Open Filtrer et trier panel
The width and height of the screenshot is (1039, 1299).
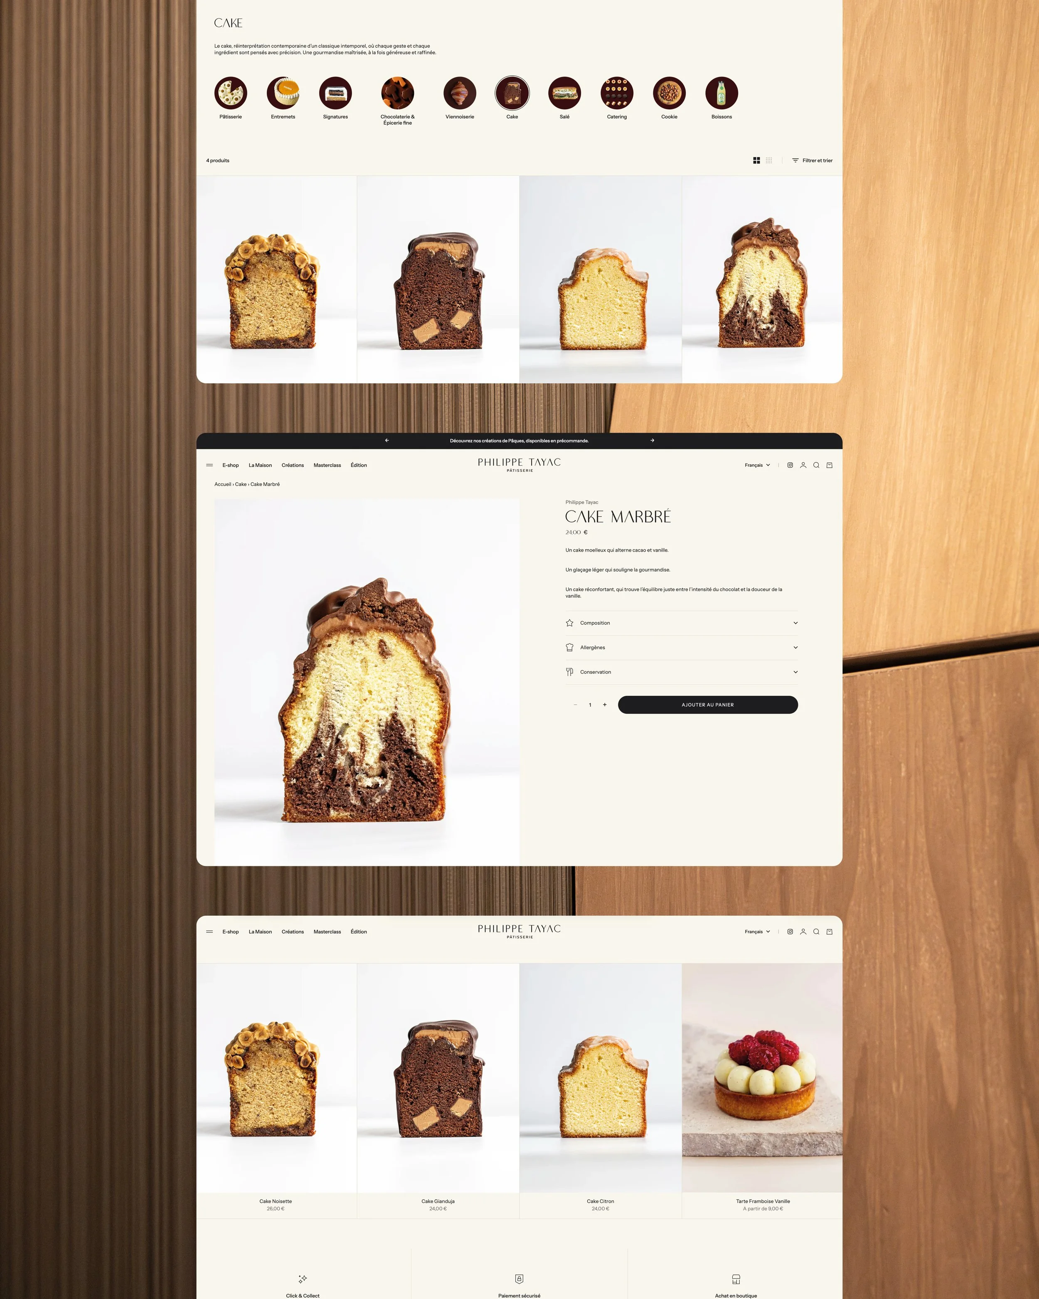[x=812, y=160]
